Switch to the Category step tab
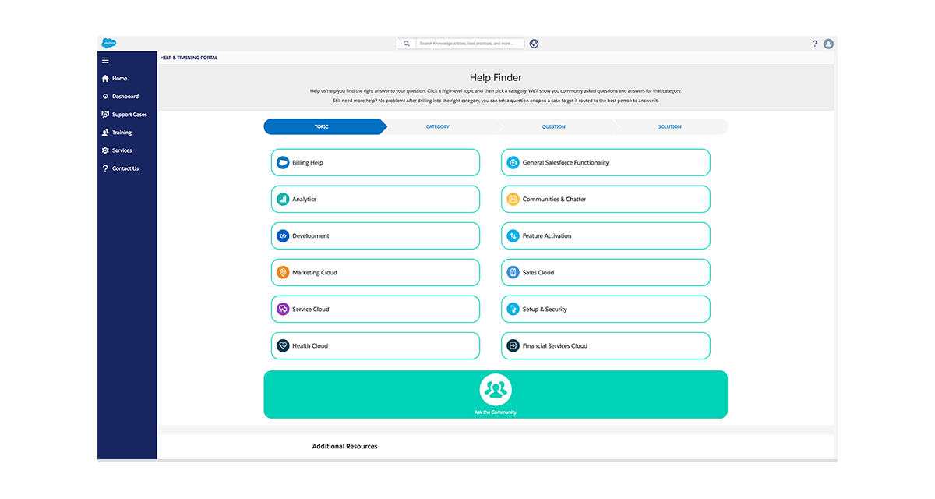Image resolution: width=935 pixels, height=499 pixels. [x=438, y=126]
